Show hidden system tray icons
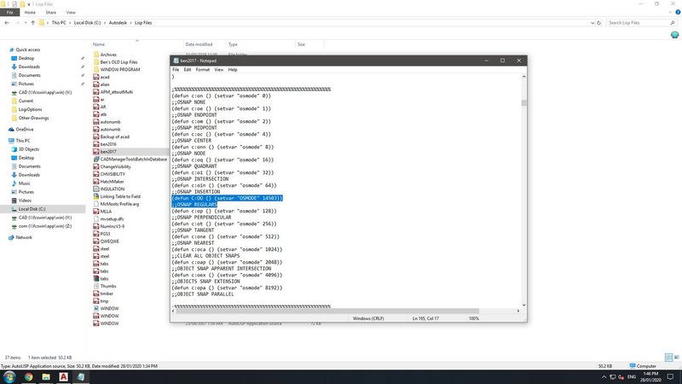Viewport: 682px width, 384px height. 604,377
